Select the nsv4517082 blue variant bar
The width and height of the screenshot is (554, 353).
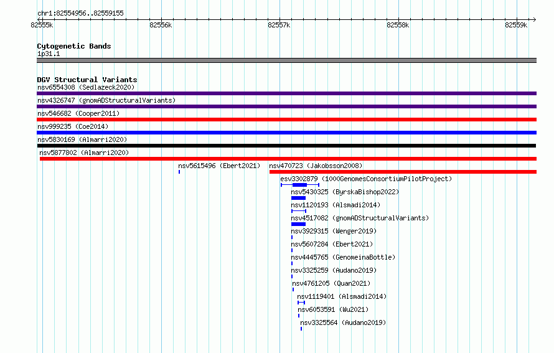298,224
